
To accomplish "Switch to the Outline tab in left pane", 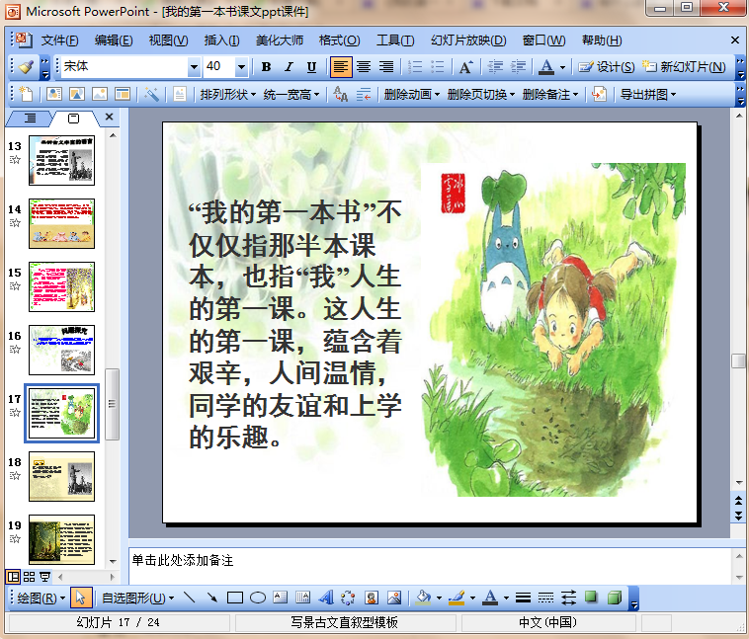I will [30, 118].
